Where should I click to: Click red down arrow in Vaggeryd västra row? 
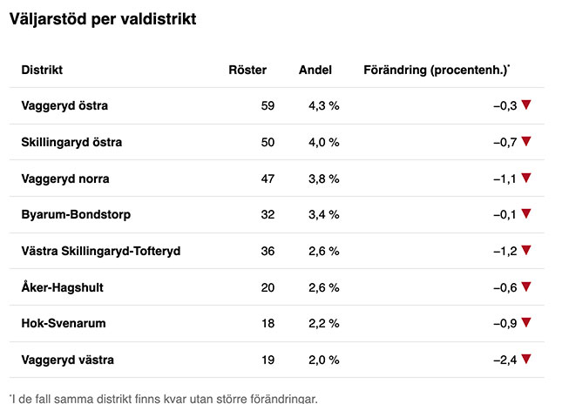point(526,359)
